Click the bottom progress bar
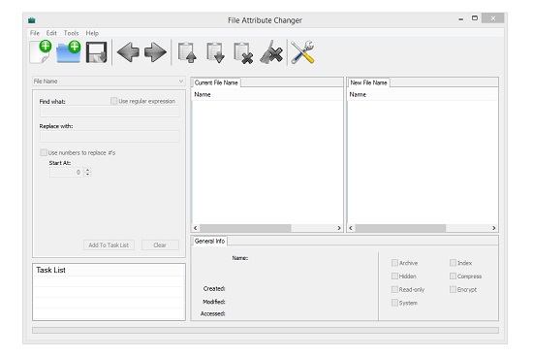The image size is (533, 357). click(x=266, y=330)
